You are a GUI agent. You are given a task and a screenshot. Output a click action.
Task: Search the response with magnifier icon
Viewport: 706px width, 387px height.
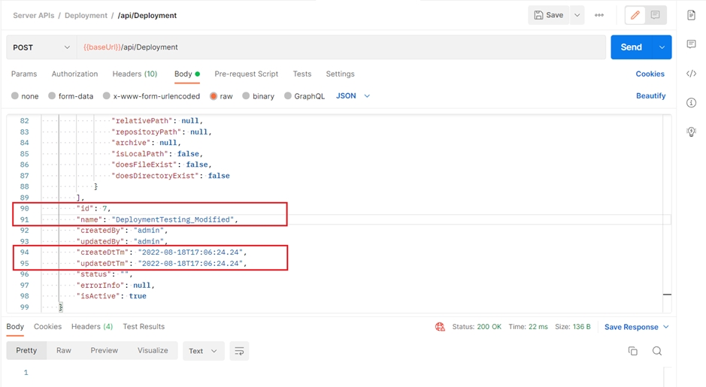(x=657, y=351)
